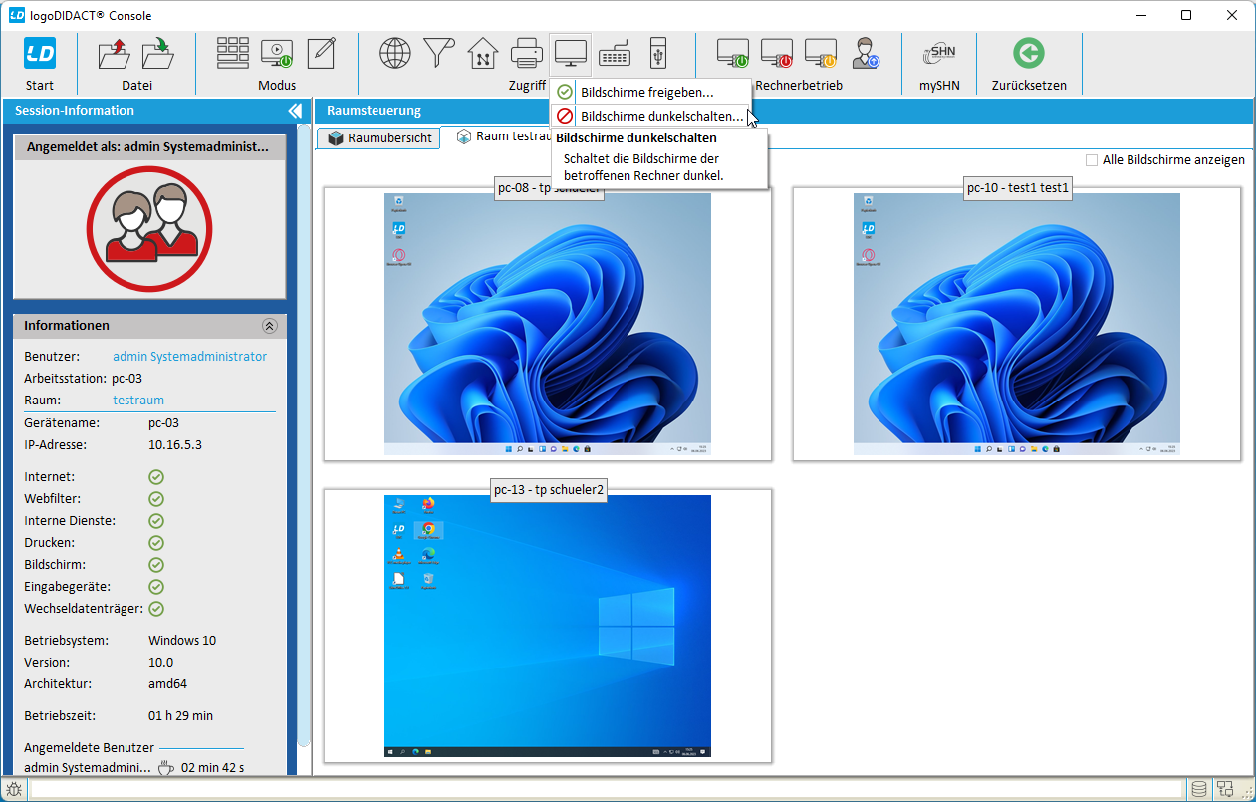Image resolution: width=1256 pixels, height=802 pixels.
Task: Click the status bar input field
Action: coord(606,790)
